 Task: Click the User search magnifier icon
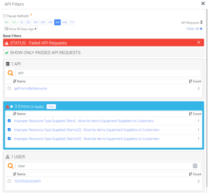click(10, 166)
